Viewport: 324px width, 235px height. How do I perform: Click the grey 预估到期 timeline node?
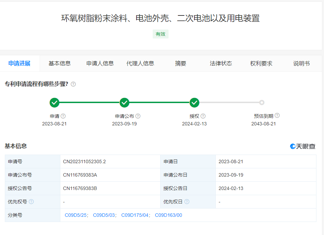coord(262,102)
